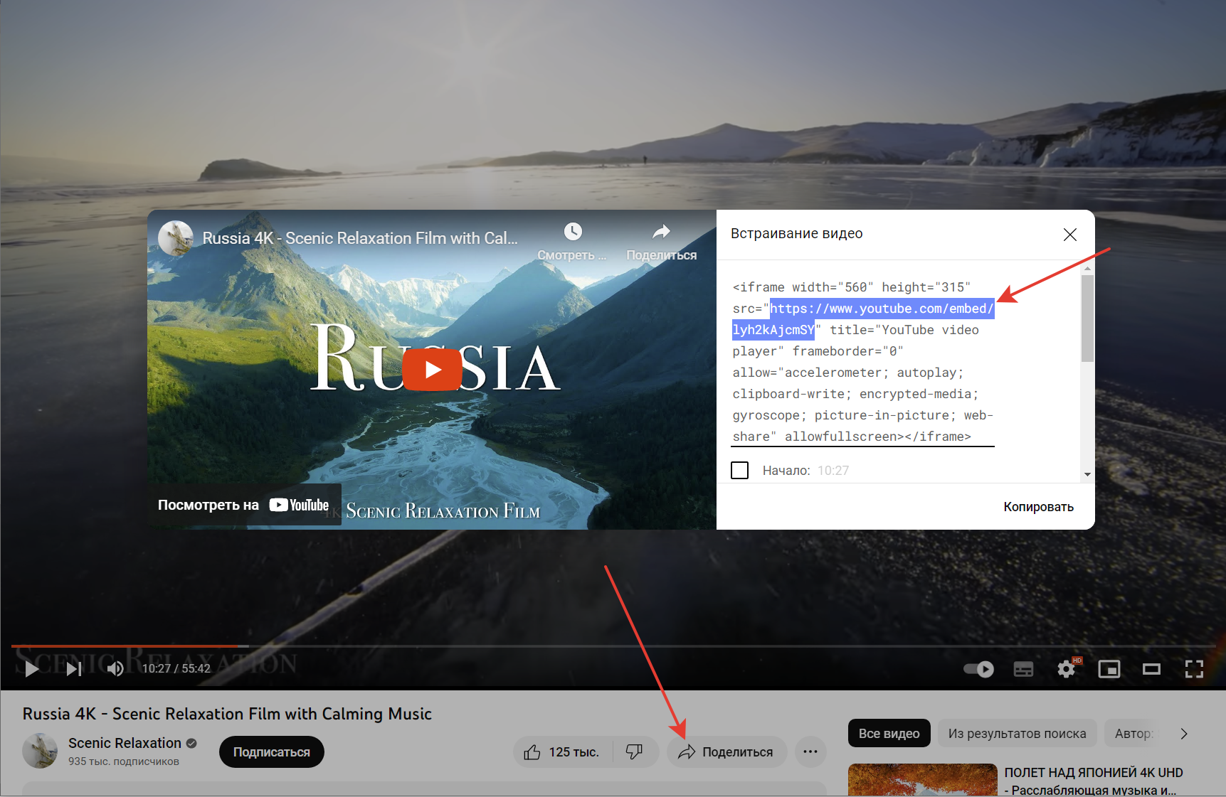Click the embed iframe code field
This screenshot has height=797, width=1226.
(862, 362)
